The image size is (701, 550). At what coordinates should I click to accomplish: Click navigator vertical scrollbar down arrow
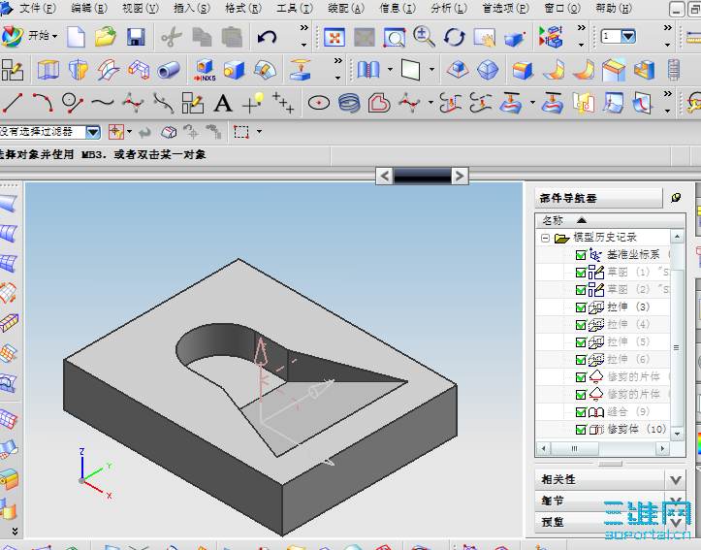pos(677,434)
